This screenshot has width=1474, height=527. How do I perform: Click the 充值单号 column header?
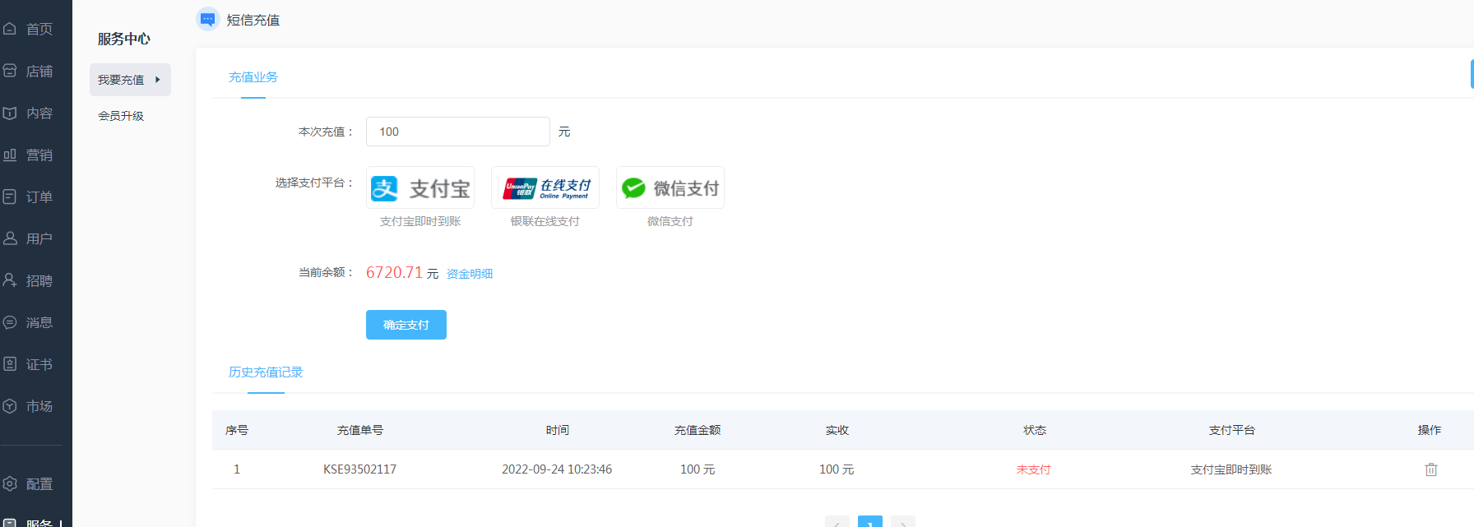click(360, 430)
